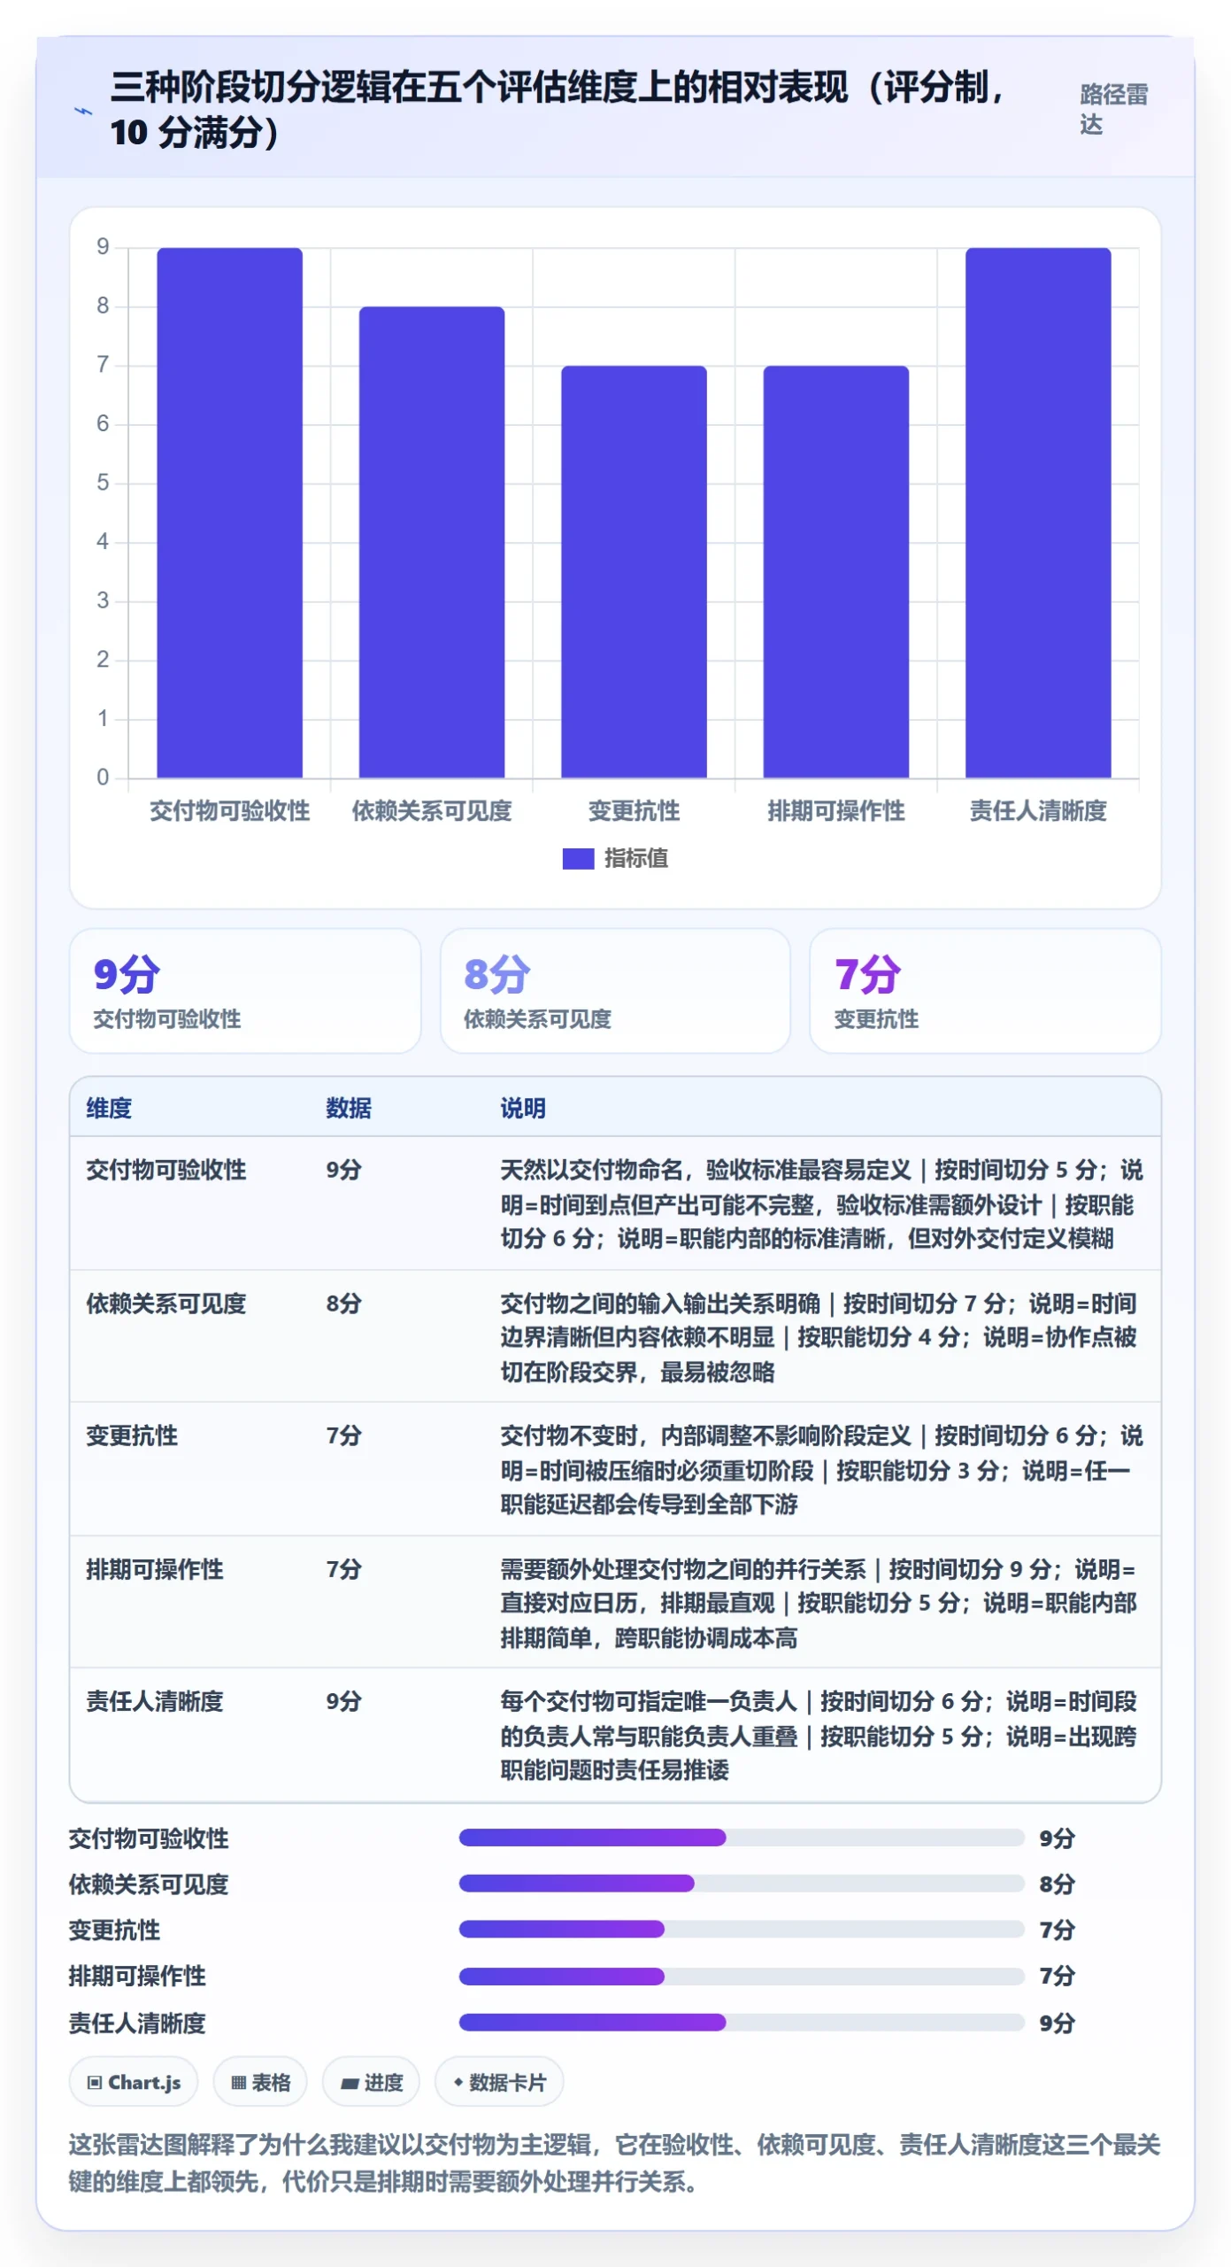Image resolution: width=1231 pixels, height=2267 pixels.
Task: Click the 排期可操作性 progress bar
Action: [742, 1977]
